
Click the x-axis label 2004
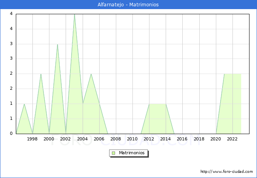(x=83, y=139)
